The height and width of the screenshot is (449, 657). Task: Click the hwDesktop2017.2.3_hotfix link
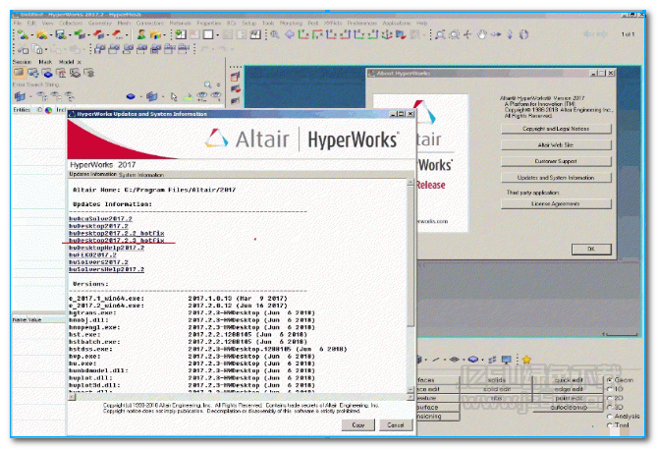pyautogui.click(x=117, y=241)
